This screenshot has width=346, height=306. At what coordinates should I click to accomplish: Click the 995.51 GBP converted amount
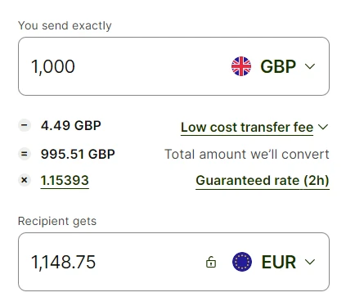point(78,154)
